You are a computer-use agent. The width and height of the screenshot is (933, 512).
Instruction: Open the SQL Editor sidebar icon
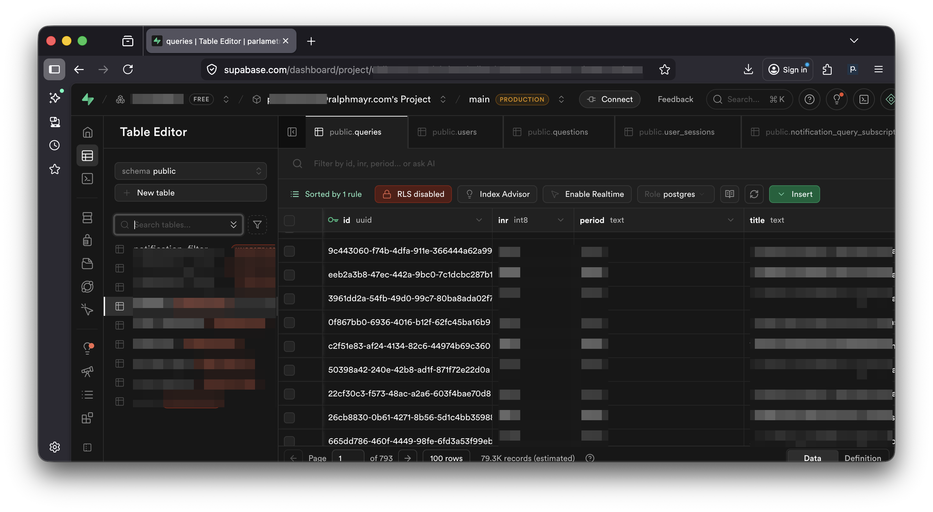coord(87,178)
